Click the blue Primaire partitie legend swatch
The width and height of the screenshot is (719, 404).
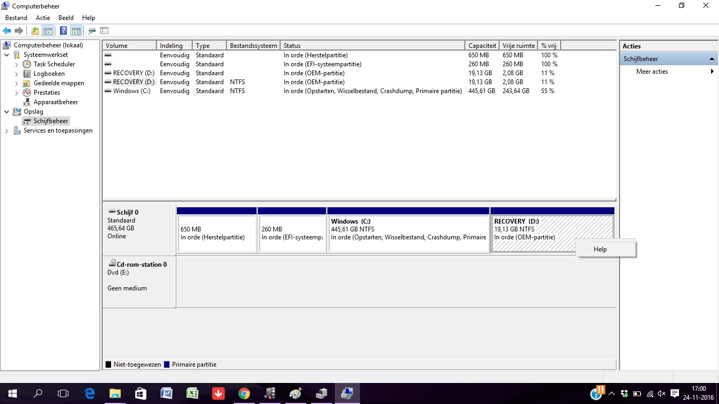[167, 365]
